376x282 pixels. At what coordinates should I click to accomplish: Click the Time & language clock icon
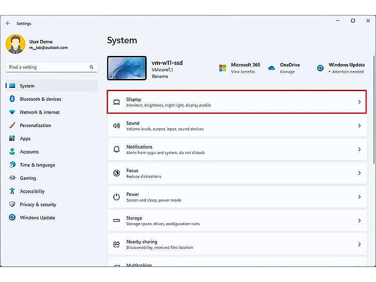point(12,165)
